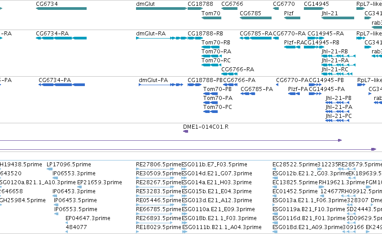Open the CG14945 gene label

tap(316, 4)
